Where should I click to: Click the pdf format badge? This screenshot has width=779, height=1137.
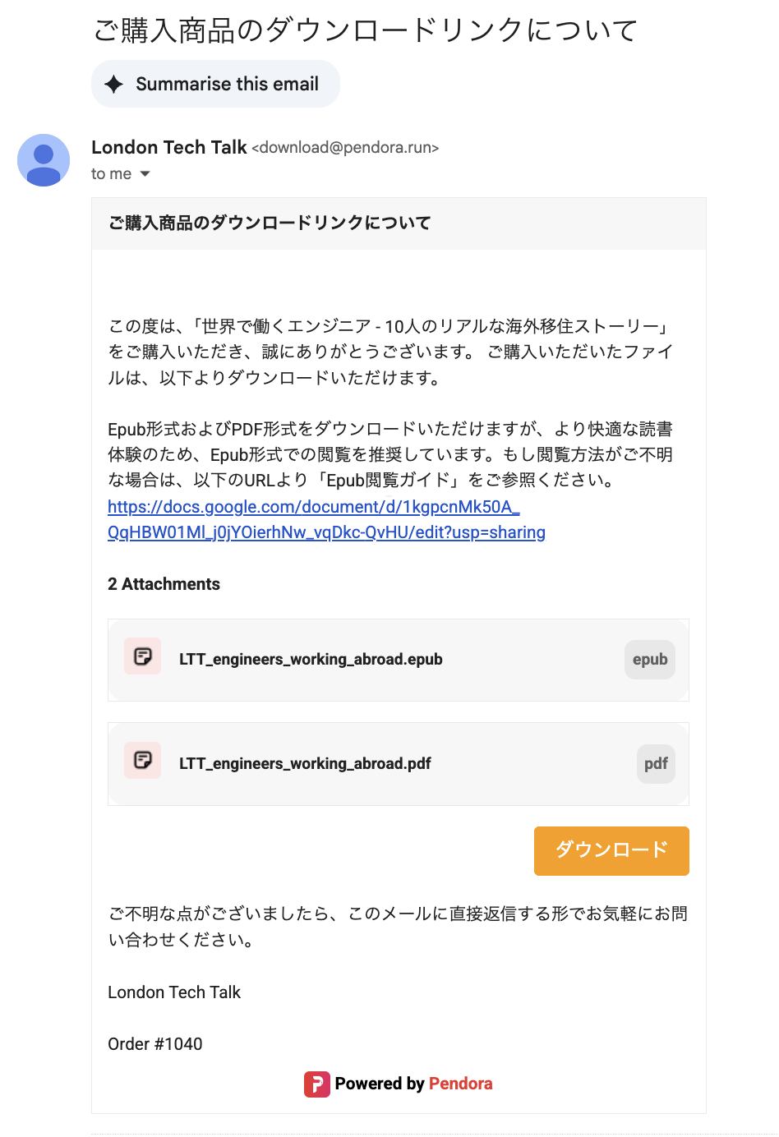pyautogui.click(x=655, y=764)
